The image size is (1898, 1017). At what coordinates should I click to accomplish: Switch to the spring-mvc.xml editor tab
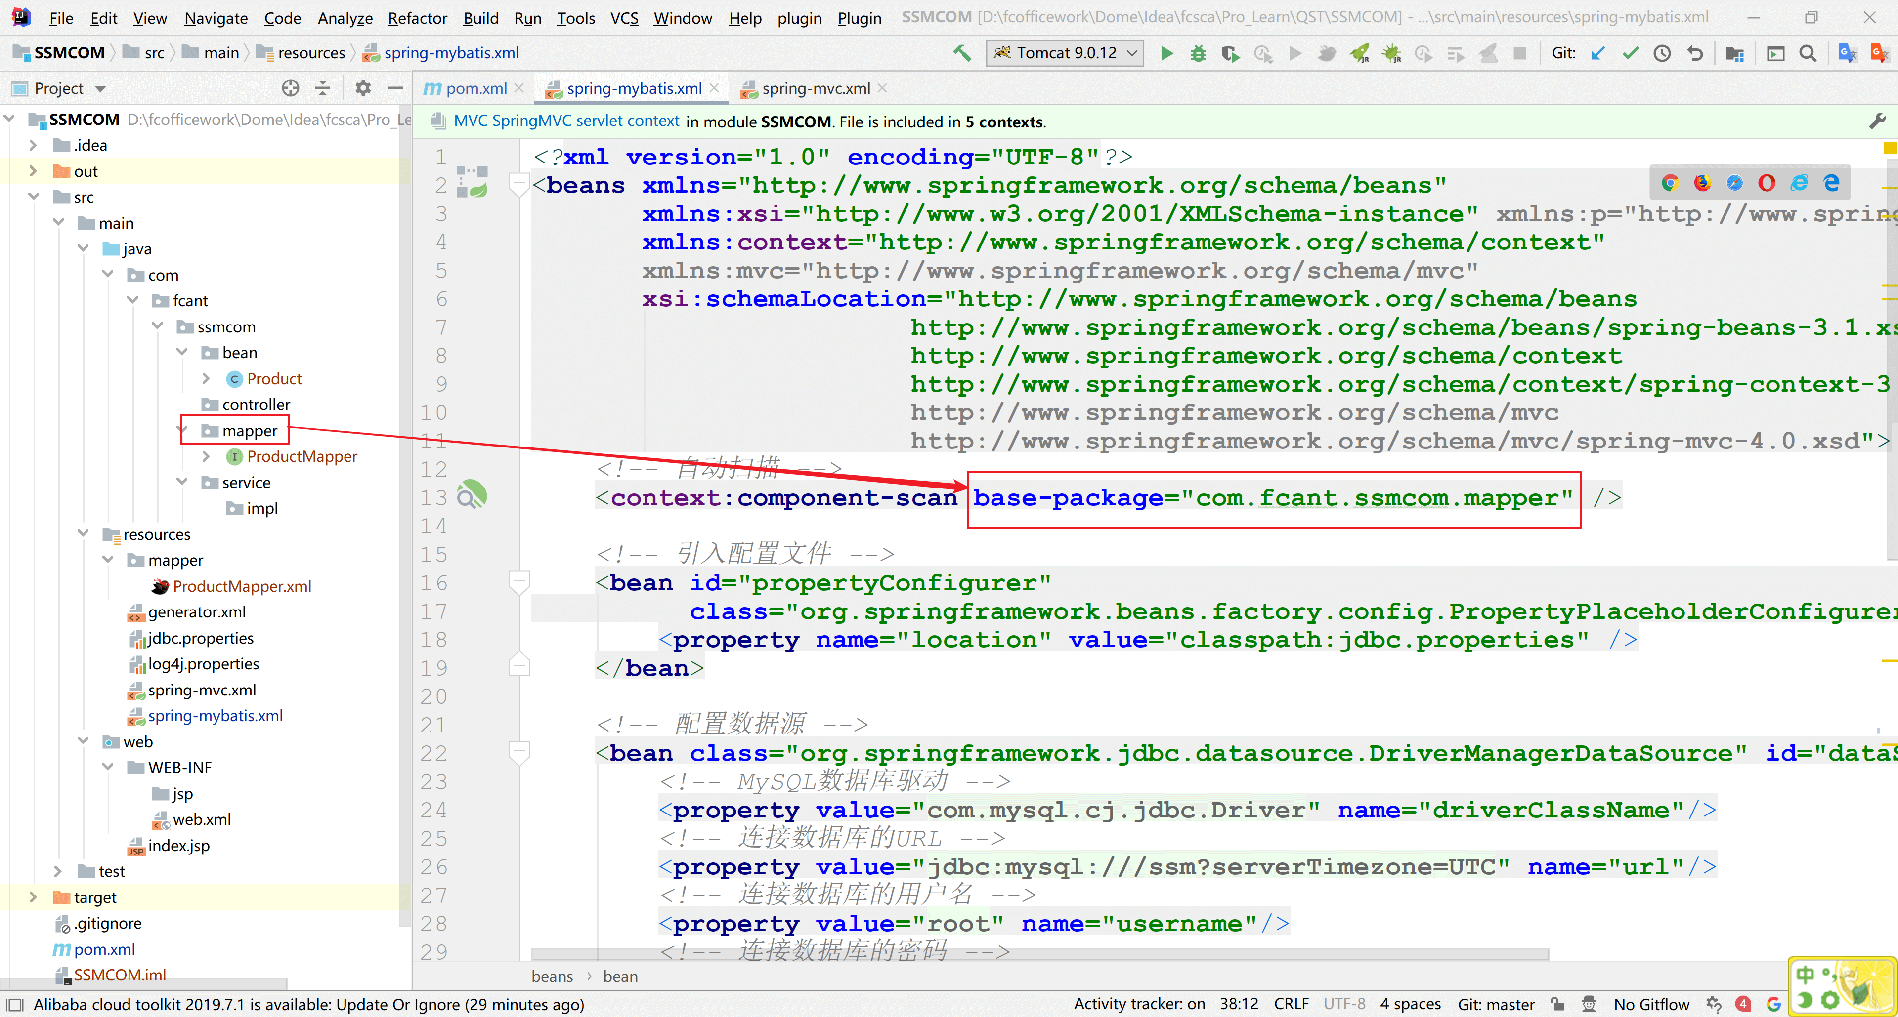(x=816, y=88)
